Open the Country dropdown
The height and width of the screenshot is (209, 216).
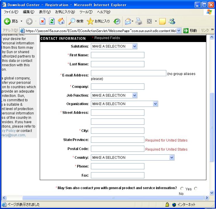pos(132,157)
